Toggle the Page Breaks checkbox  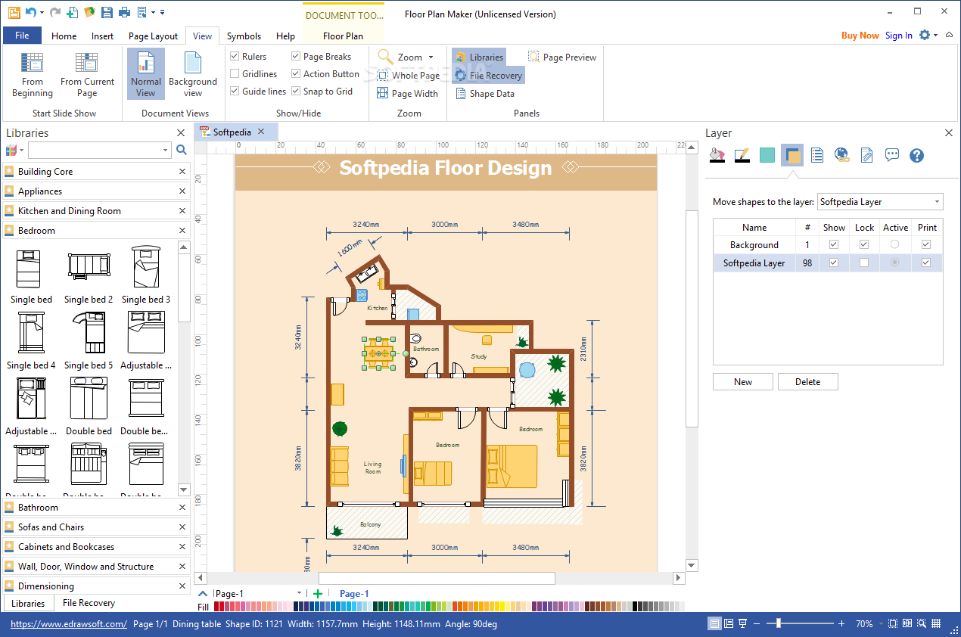(x=296, y=57)
